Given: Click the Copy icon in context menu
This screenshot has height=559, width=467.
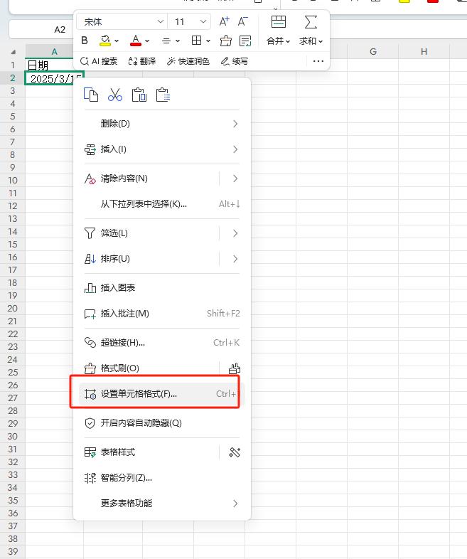Looking at the screenshot, I should [91, 95].
